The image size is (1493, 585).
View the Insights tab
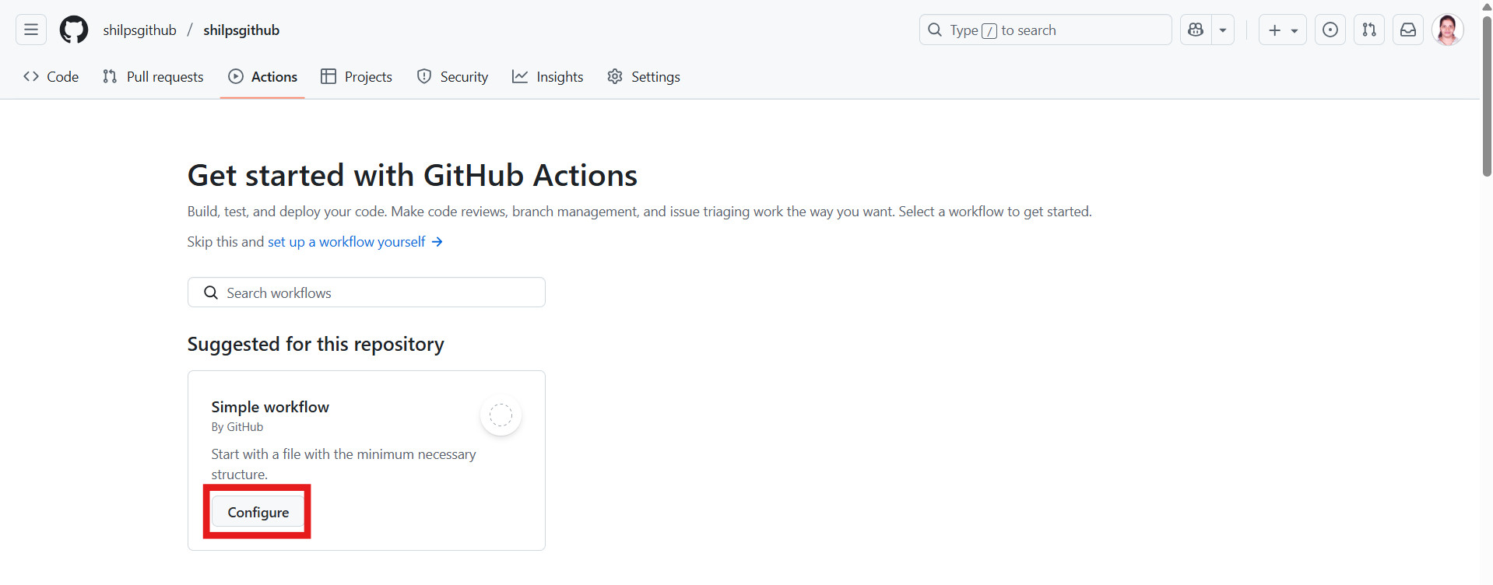click(x=548, y=77)
